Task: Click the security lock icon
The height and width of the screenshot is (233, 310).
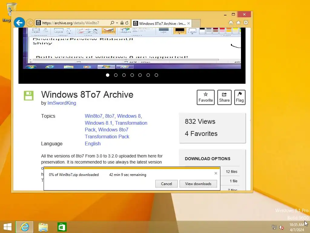Action: 122,23
